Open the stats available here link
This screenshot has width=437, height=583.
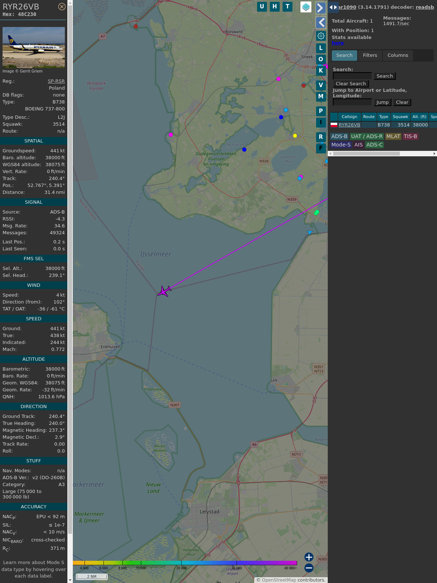point(338,43)
